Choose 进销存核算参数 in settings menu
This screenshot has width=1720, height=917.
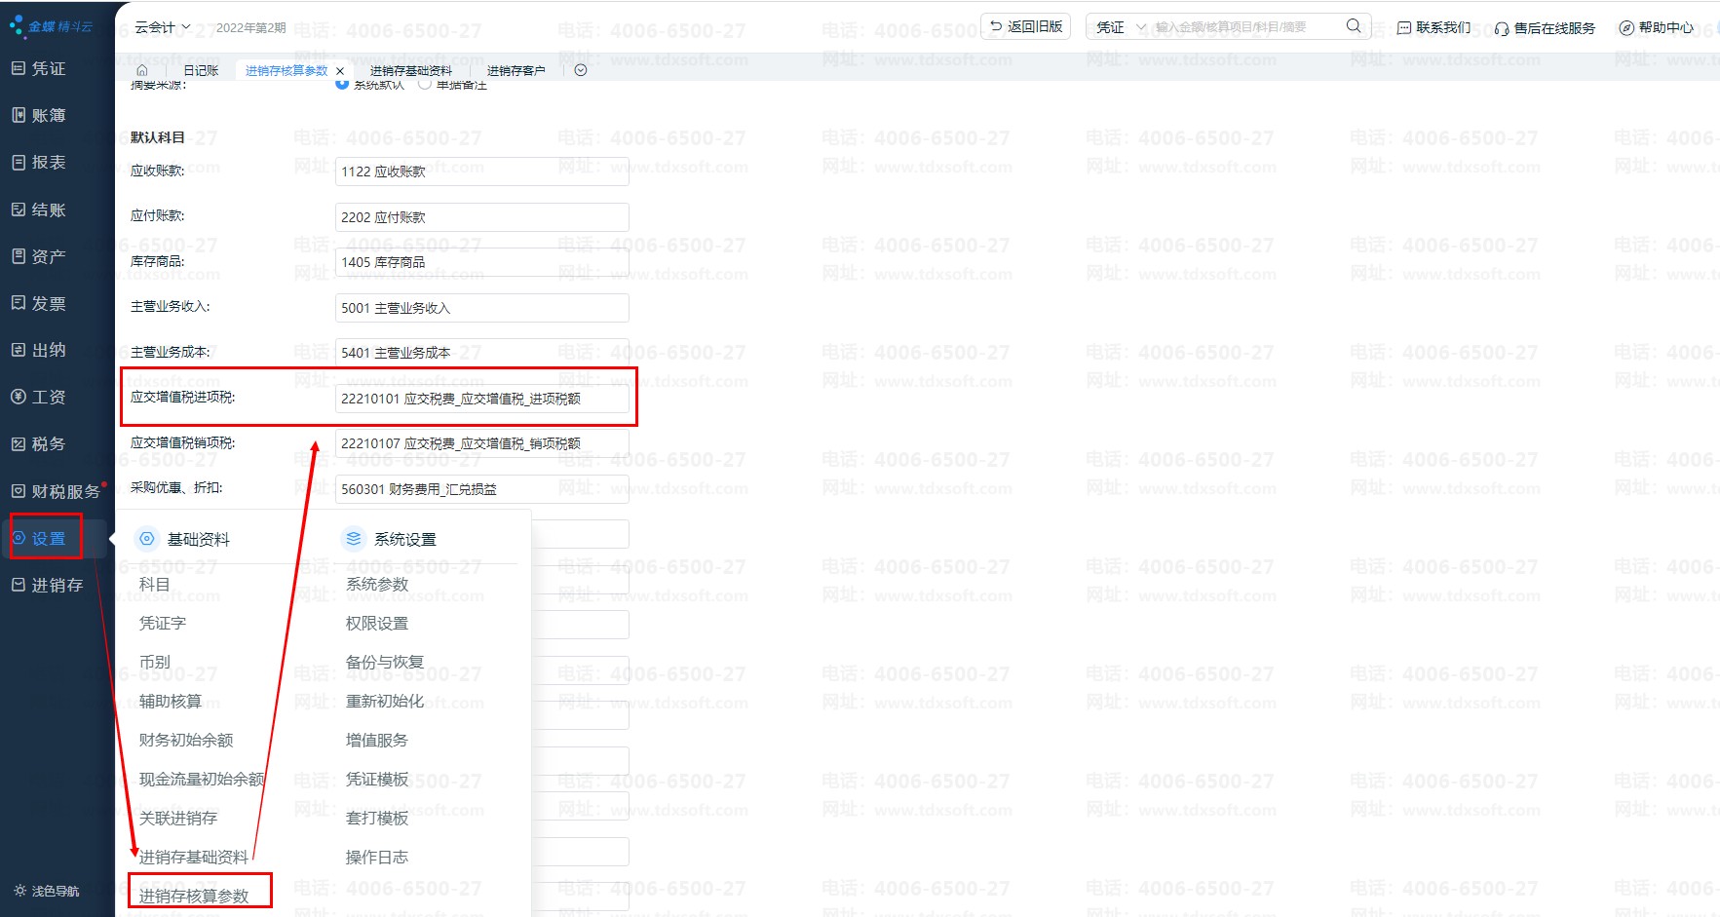194,896
